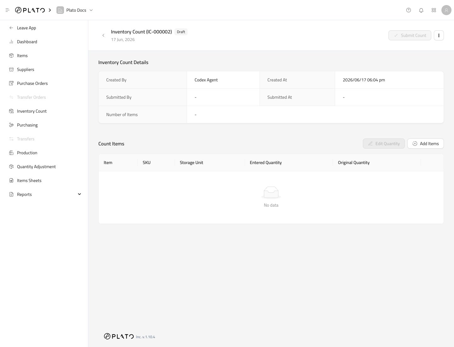Open the apps grid icon
This screenshot has height=347, width=454.
click(x=434, y=10)
